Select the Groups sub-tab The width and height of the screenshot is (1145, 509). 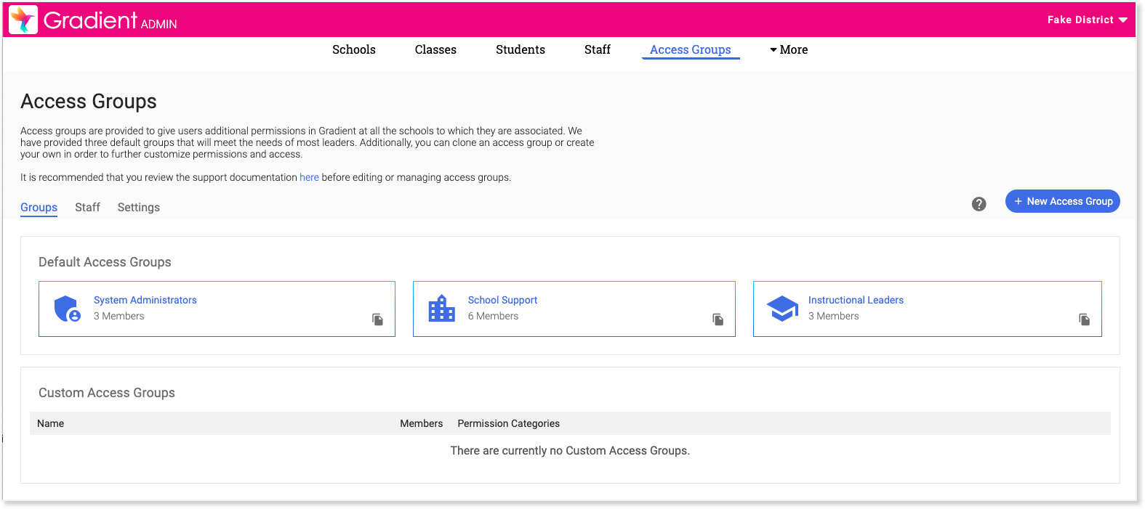[x=39, y=207]
